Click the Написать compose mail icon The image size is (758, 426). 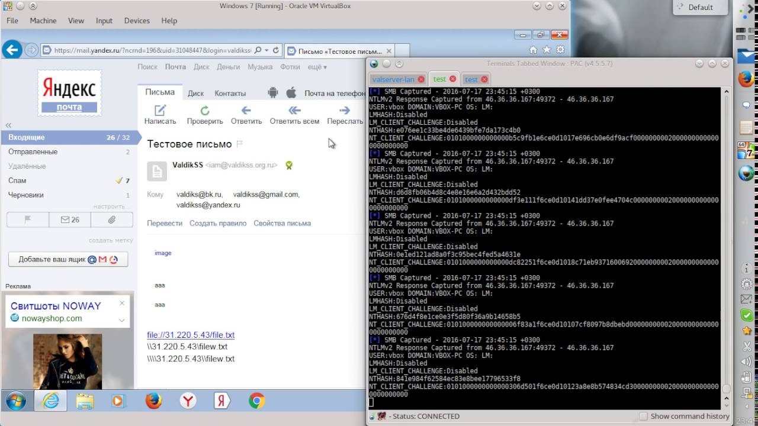point(160,110)
